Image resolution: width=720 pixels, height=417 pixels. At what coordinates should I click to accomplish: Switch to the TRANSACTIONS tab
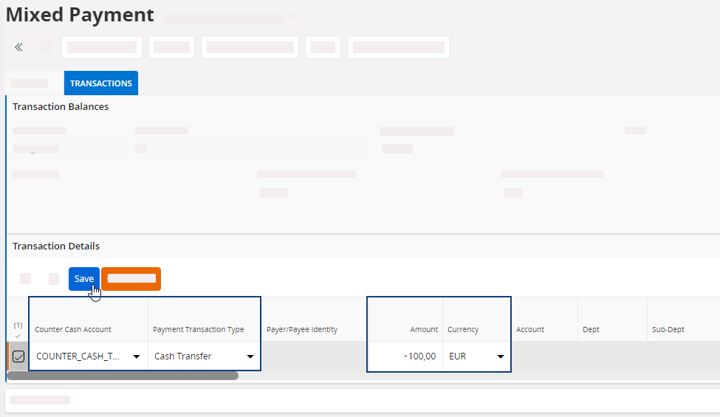point(100,83)
